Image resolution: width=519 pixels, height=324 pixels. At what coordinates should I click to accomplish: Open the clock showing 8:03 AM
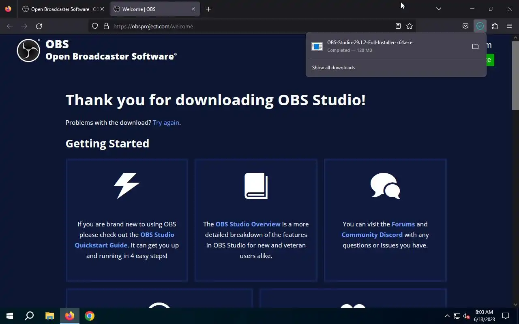click(x=484, y=316)
